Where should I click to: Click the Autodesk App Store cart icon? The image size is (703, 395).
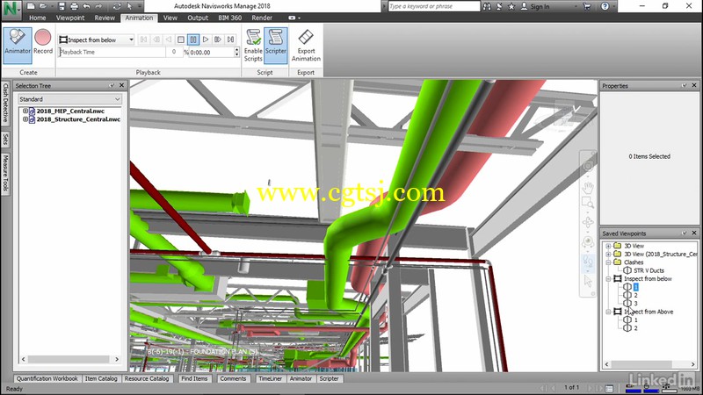[587, 6]
